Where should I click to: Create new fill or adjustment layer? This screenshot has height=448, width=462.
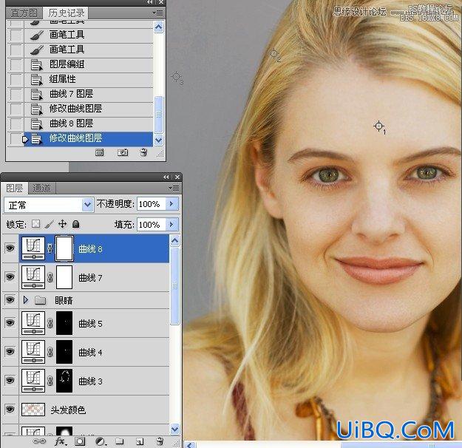click(101, 441)
